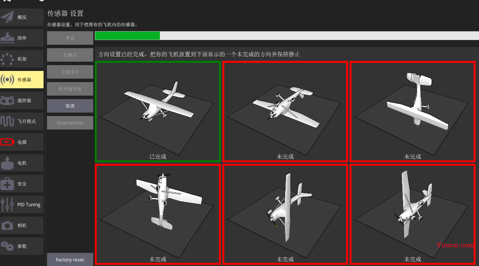479x266 pixels.
Task: Open the PID Tuning sliders icon
Action: (7, 205)
